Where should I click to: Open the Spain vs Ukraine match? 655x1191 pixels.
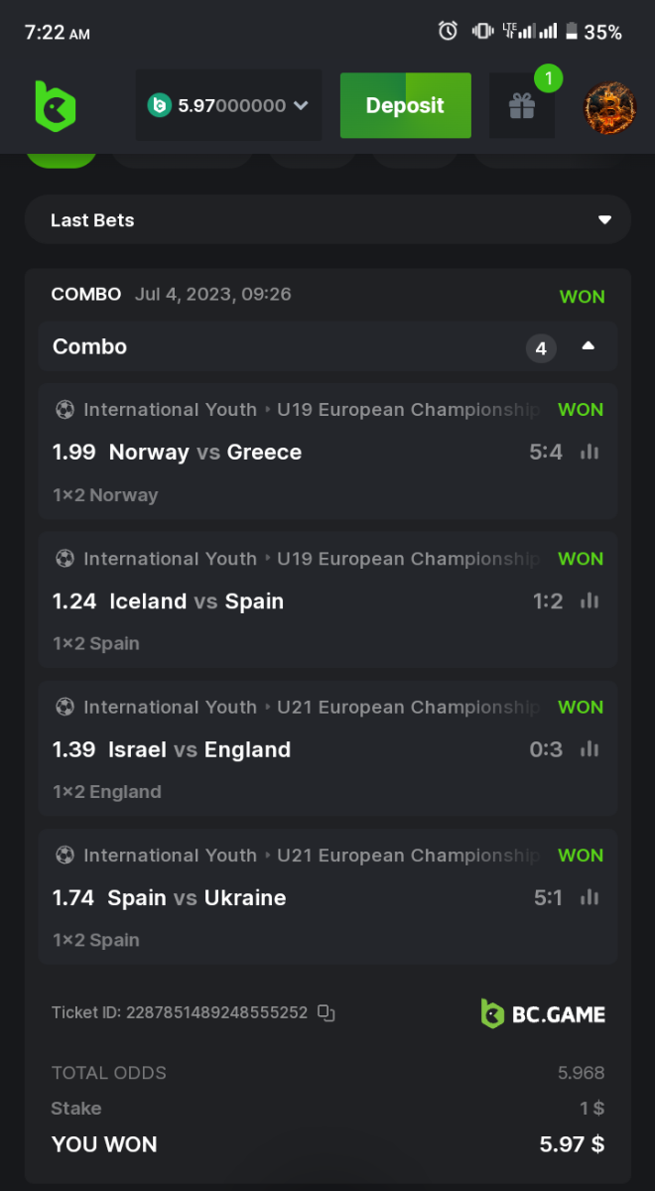(196, 898)
